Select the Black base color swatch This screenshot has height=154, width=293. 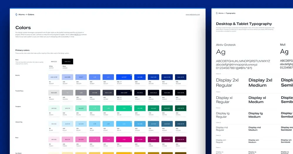[x=67, y=62]
